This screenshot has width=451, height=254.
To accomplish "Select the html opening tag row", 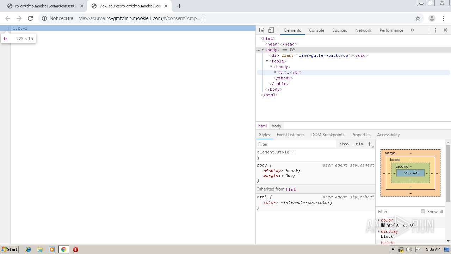I will pyautogui.click(x=353, y=38).
